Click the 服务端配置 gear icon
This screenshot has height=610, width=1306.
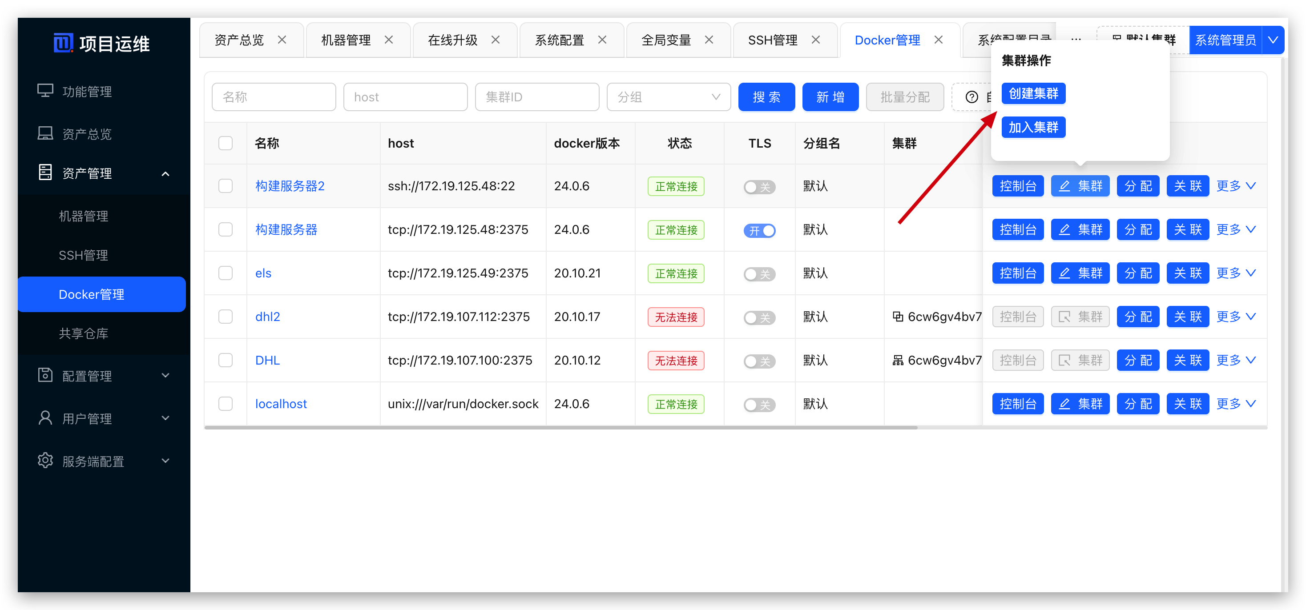pyautogui.click(x=45, y=461)
